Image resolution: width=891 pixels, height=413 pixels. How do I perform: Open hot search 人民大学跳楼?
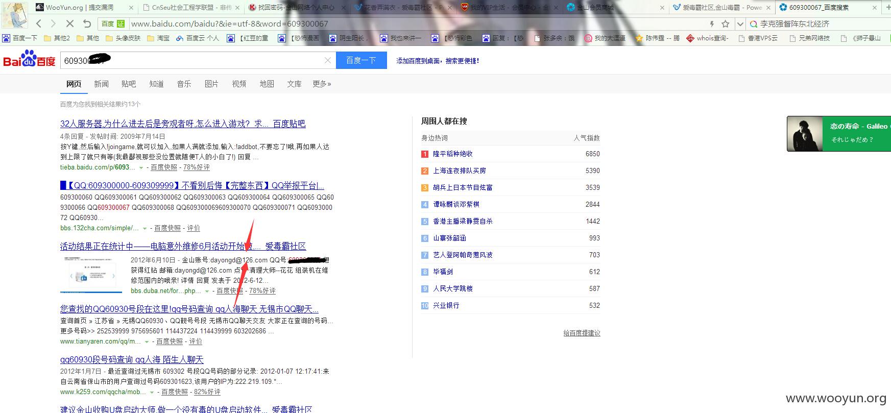pyautogui.click(x=453, y=288)
